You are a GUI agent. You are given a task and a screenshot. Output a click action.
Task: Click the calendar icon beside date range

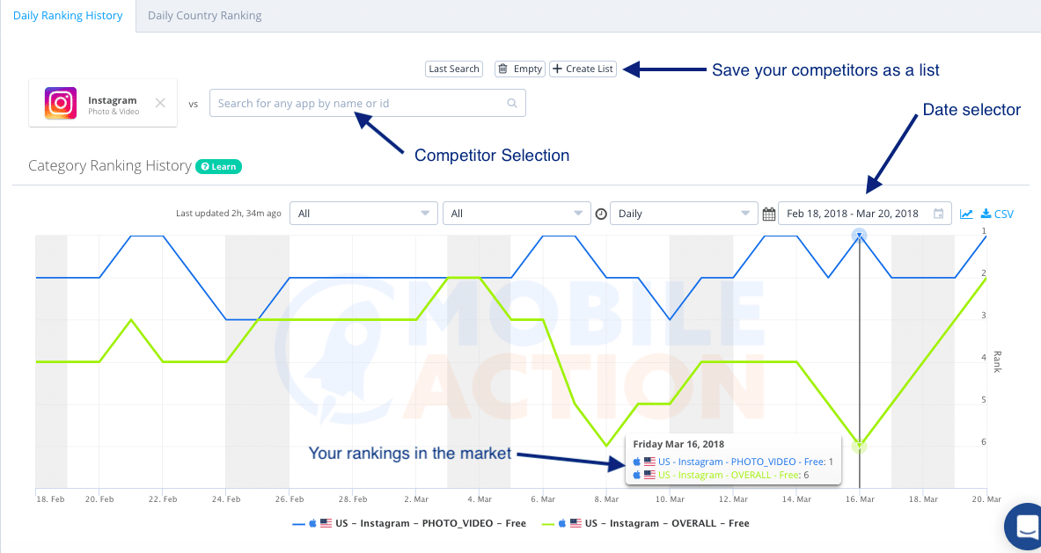pos(769,215)
